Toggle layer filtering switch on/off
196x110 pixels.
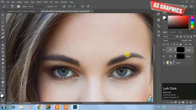(194, 36)
